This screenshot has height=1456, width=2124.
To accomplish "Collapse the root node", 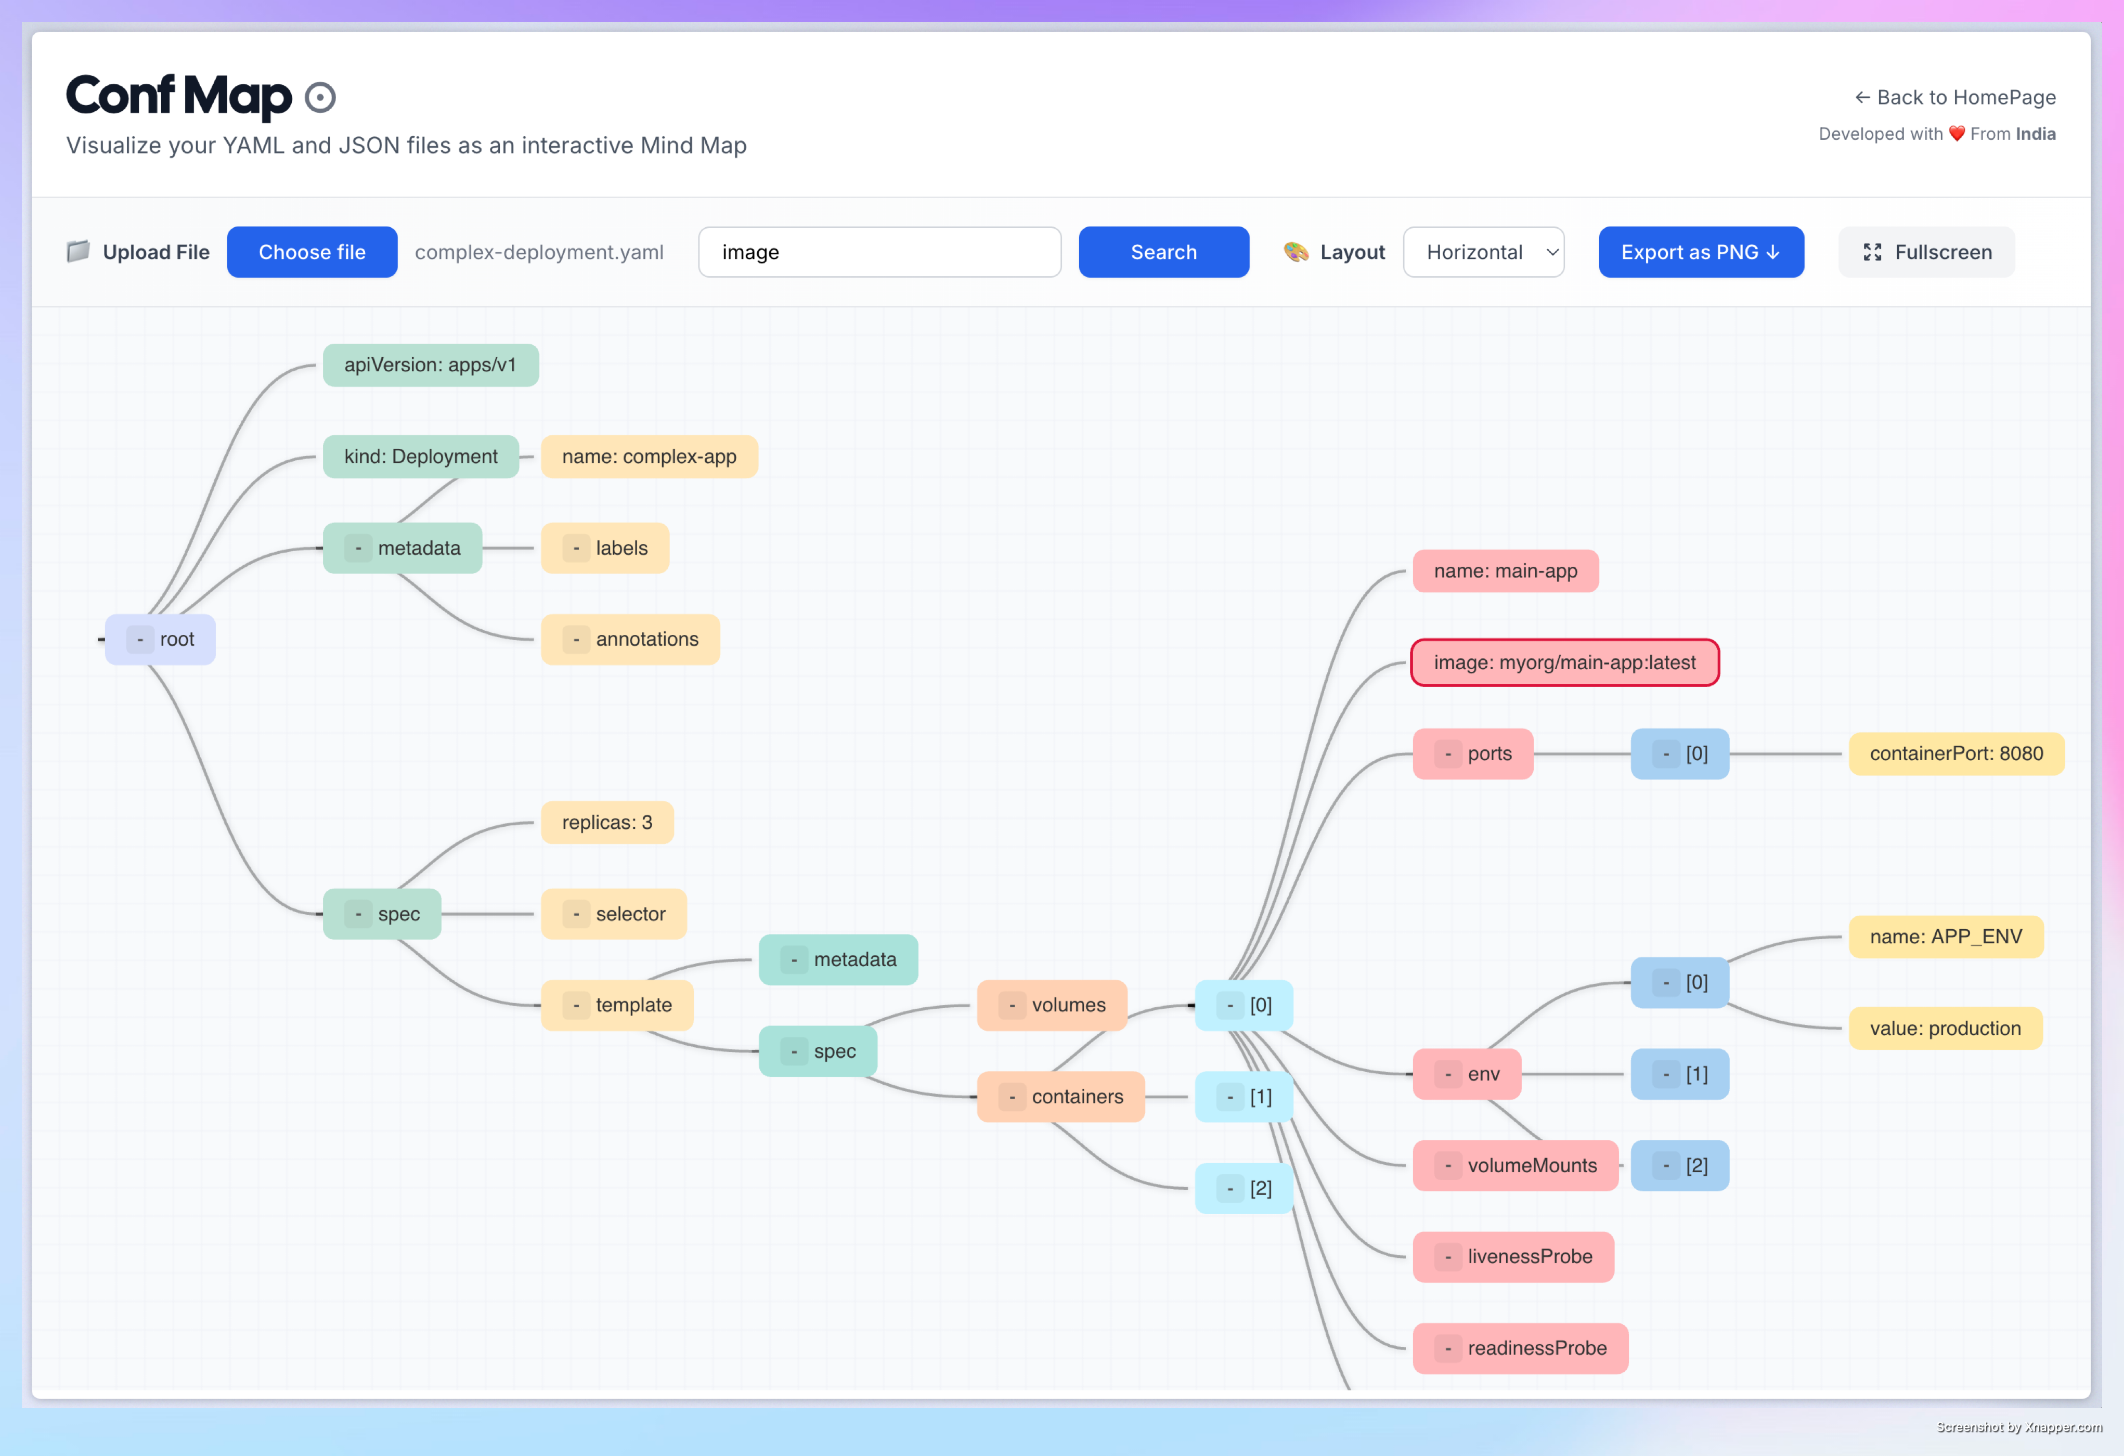I will 140,640.
